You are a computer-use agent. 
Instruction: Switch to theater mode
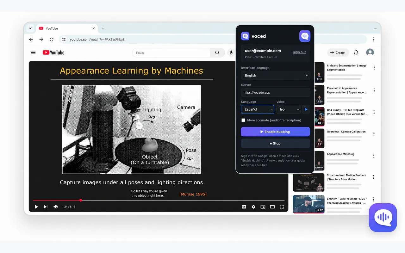(272, 207)
